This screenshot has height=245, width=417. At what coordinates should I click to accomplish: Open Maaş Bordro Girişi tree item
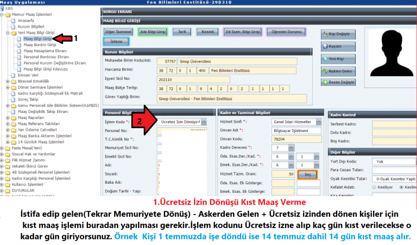click(x=40, y=45)
